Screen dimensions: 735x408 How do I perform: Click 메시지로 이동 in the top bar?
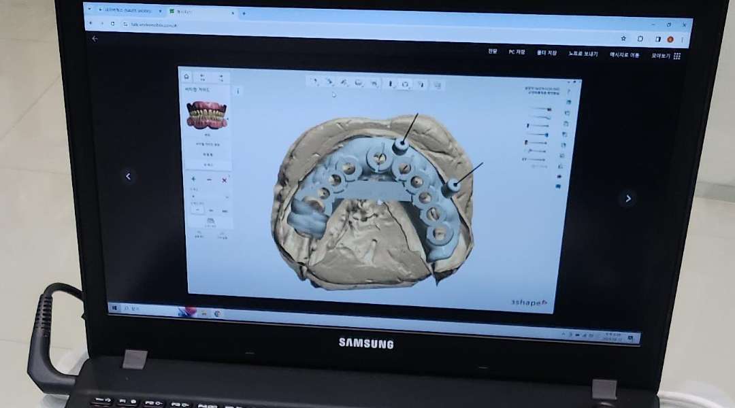click(624, 55)
